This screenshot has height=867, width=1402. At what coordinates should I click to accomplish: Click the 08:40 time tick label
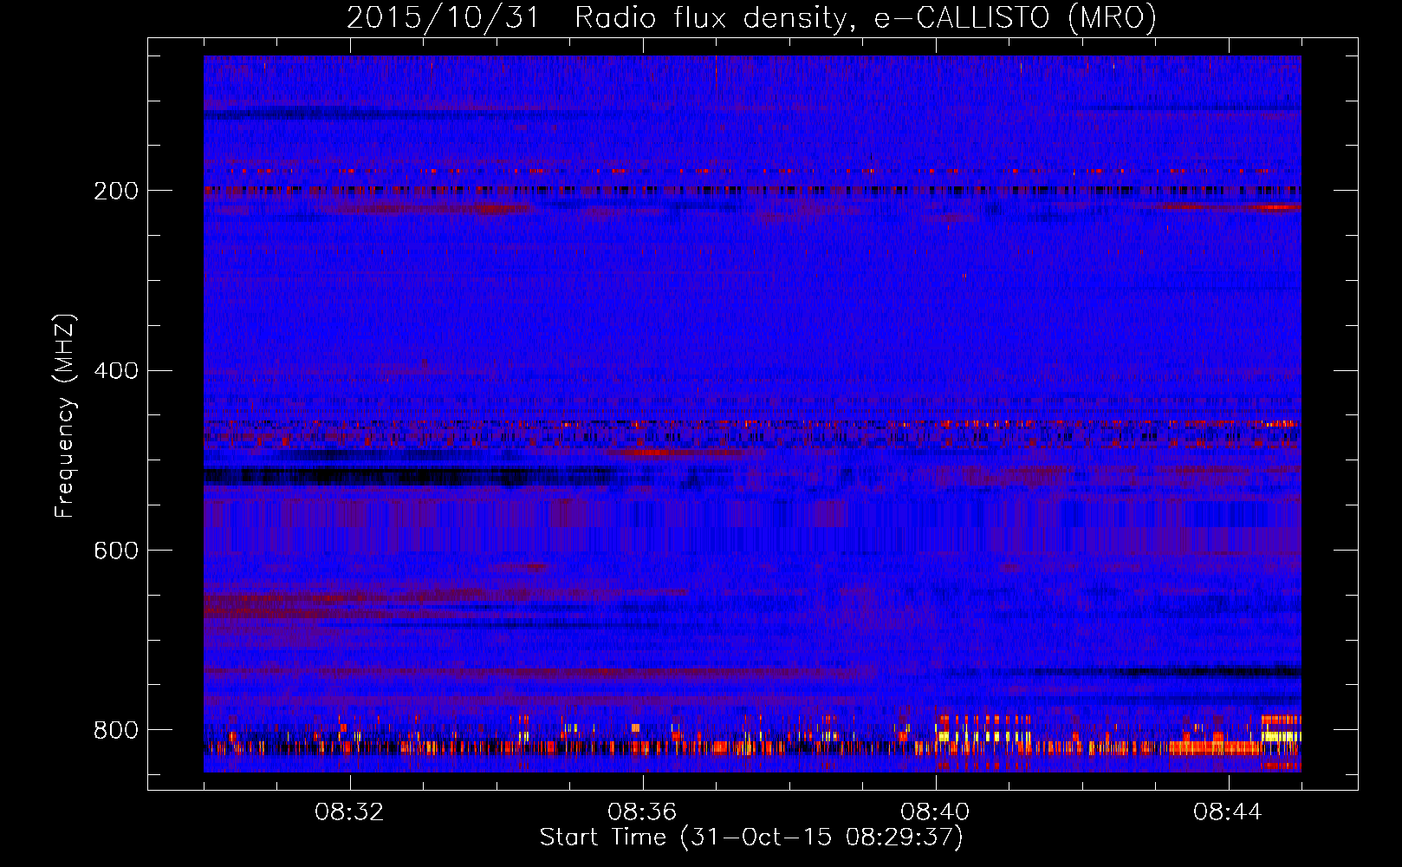pyautogui.click(x=936, y=812)
